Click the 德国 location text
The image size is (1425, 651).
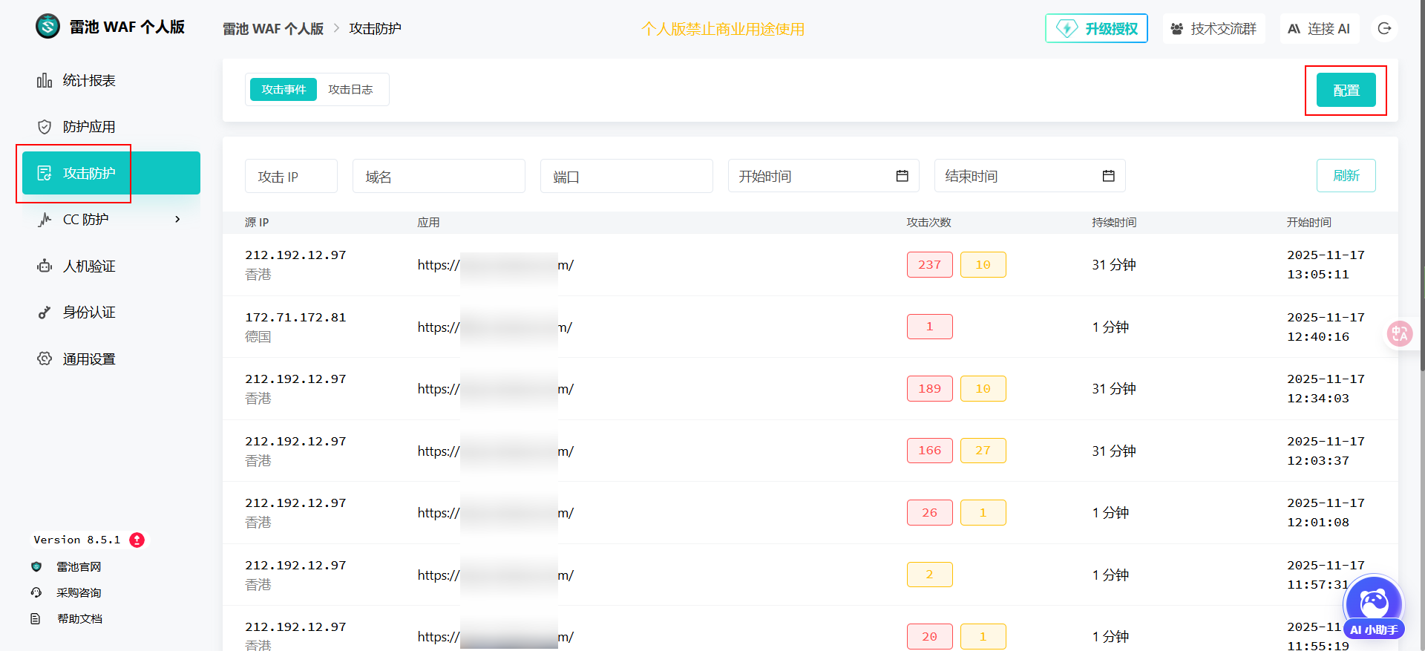click(258, 337)
